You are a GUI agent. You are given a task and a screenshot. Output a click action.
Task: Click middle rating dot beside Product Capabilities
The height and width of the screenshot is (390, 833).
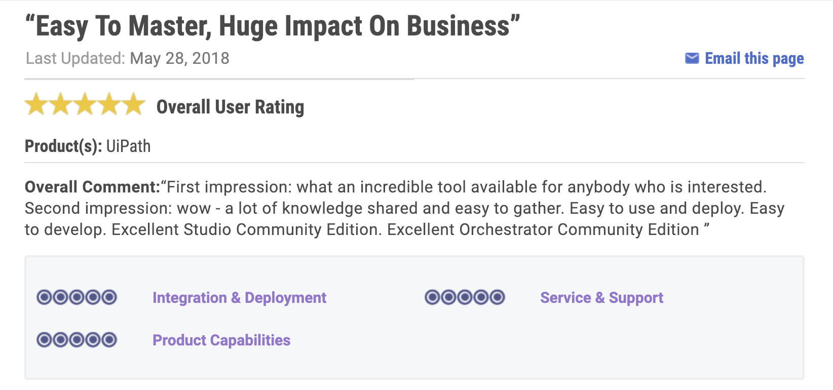click(77, 339)
